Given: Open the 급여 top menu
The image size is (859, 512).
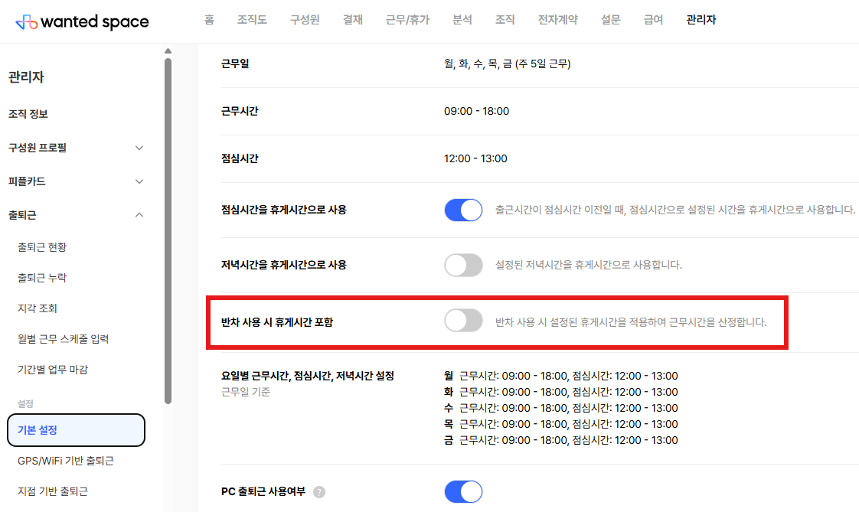Looking at the screenshot, I should tap(654, 20).
